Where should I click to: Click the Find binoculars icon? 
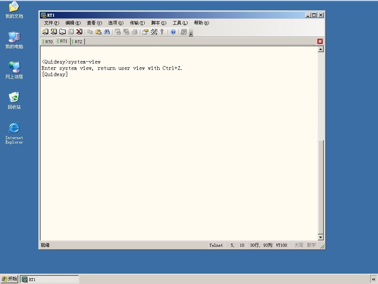[x=107, y=32]
